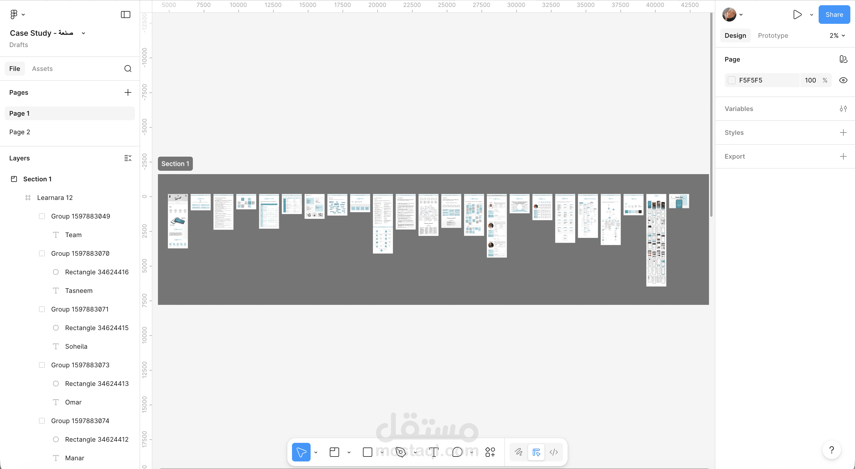Open the zoom level 2% dropdown

click(837, 35)
